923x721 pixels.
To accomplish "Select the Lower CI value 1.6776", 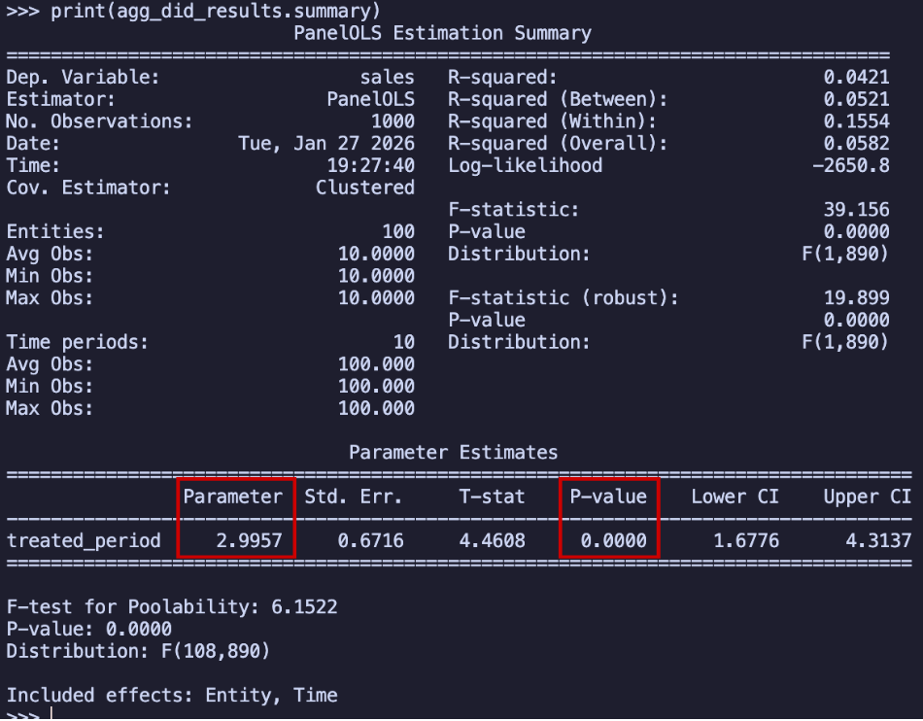I will pyautogui.click(x=745, y=540).
